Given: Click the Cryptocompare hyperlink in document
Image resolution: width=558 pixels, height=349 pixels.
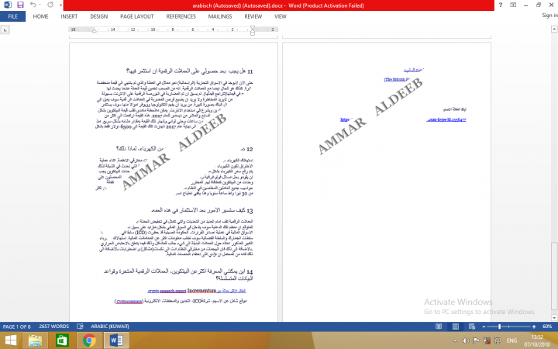Looking at the screenshot, I should [x=129, y=301].
